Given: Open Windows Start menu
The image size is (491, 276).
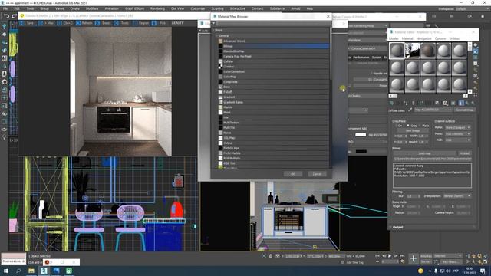Looking at the screenshot, I should coord(5,271).
